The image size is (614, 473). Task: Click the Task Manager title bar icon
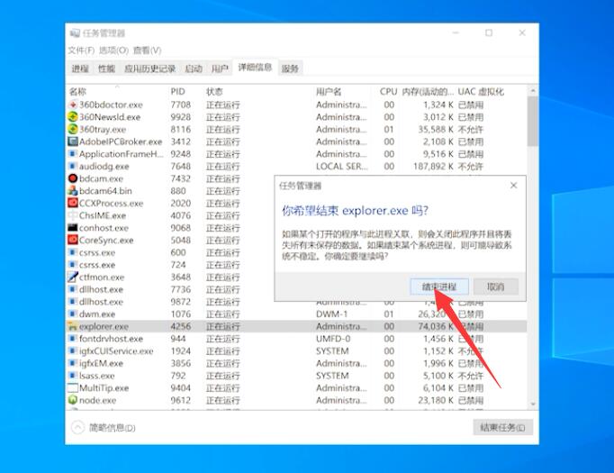coord(75,33)
